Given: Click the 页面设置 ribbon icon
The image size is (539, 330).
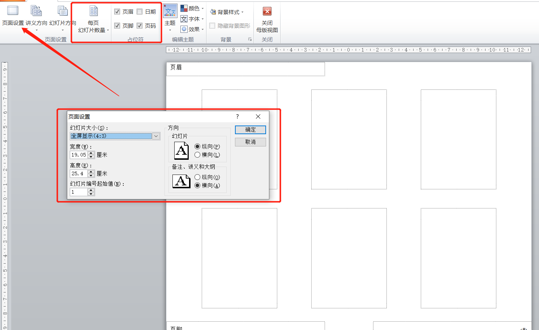Looking at the screenshot, I should 13,16.
